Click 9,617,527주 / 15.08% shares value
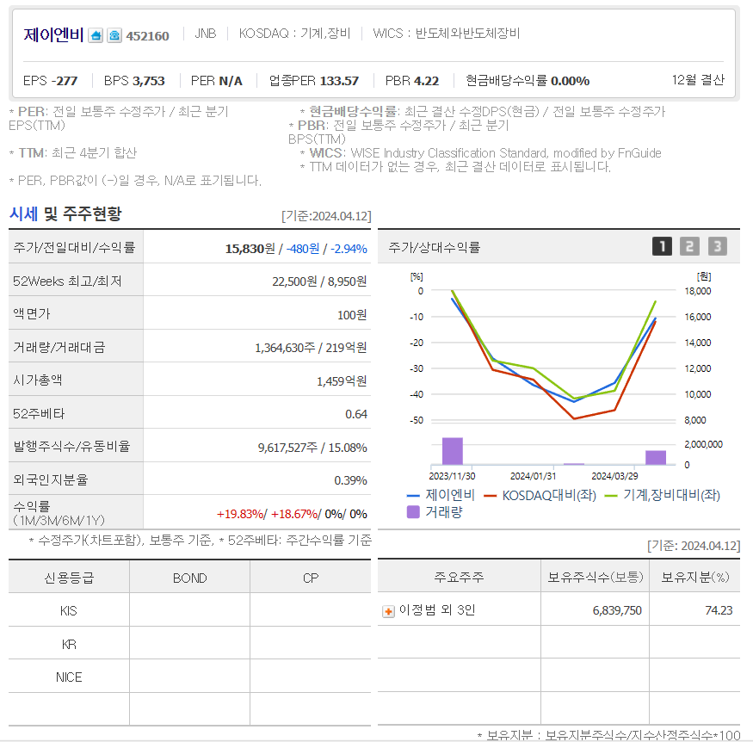The height and width of the screenshot is (742, 753). tap(312, 448)
